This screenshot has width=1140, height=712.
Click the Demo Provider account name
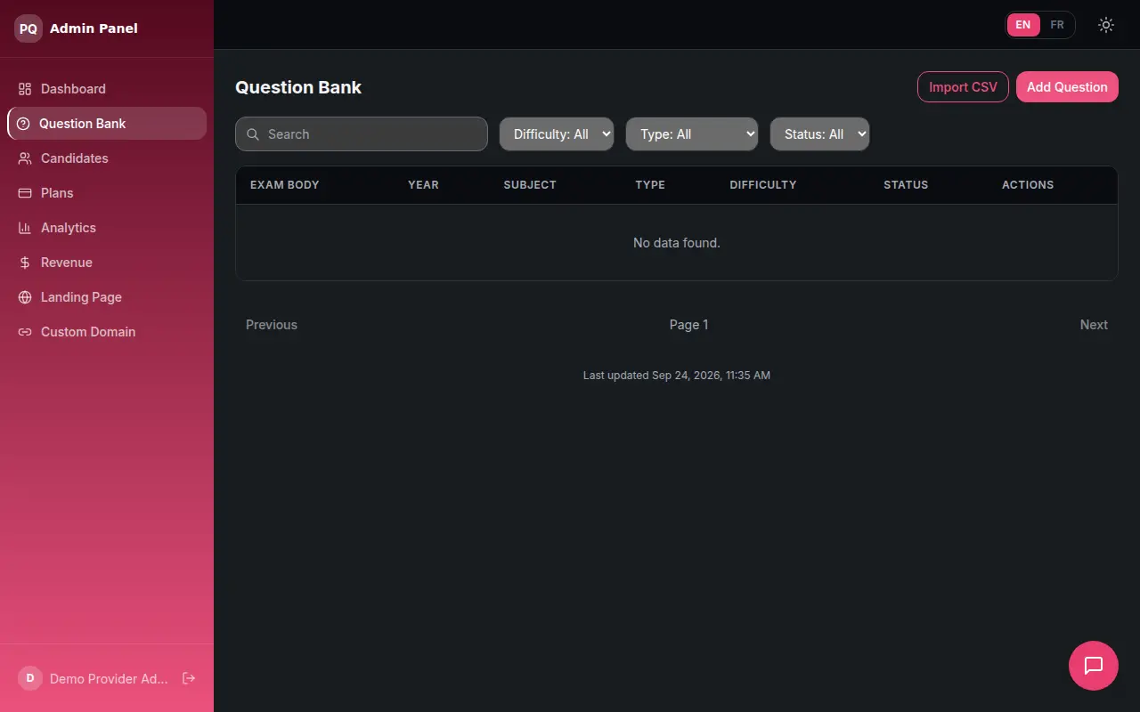coord(109,679)
